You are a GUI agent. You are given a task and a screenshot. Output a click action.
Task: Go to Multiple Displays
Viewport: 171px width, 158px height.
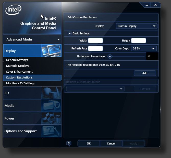(x=17, y=66)
